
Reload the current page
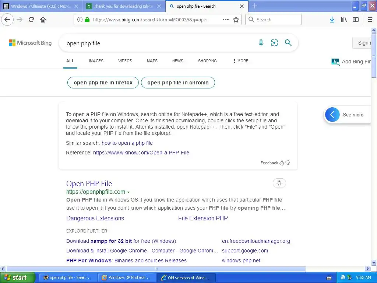pos(31,20)
